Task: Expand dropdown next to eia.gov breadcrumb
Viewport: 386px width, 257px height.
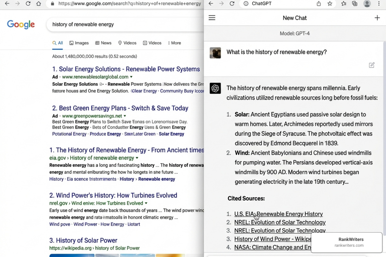Action: coord(137,158)
